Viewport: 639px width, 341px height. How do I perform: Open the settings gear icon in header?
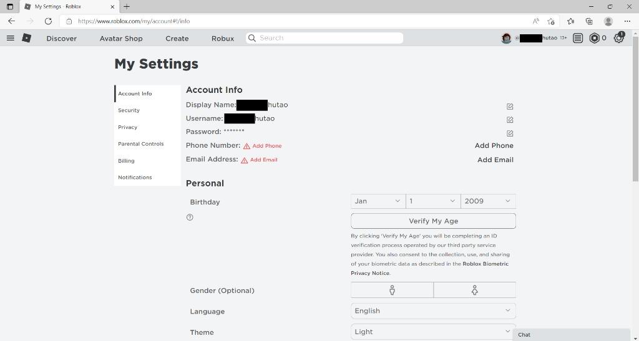coord(618,38)
